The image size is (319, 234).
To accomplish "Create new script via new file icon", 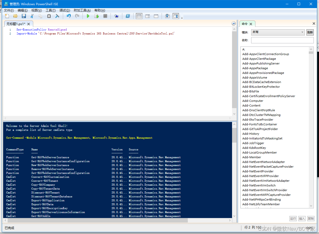I will point(7,16).
